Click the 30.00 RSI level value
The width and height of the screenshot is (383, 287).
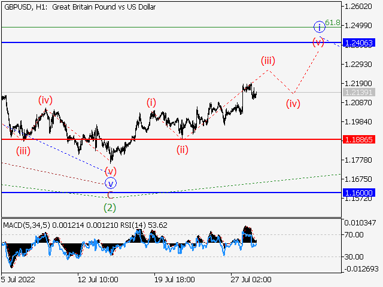354,257
